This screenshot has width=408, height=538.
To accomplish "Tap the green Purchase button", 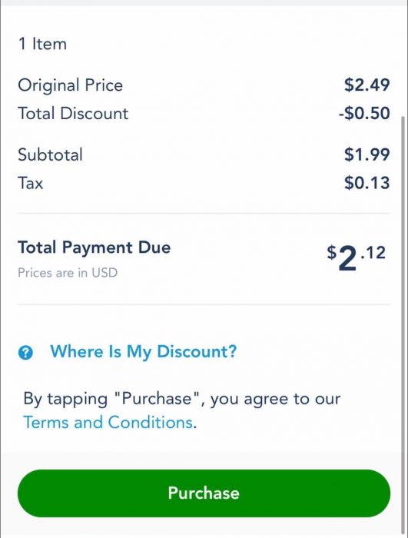I will tap(204, 493).
